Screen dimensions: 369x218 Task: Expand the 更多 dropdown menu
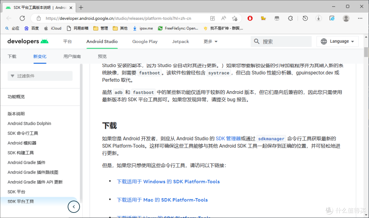(210, 41)
